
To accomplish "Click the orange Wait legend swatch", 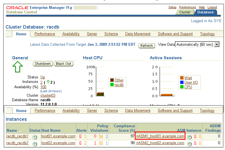I will click(x=182, y=78).
